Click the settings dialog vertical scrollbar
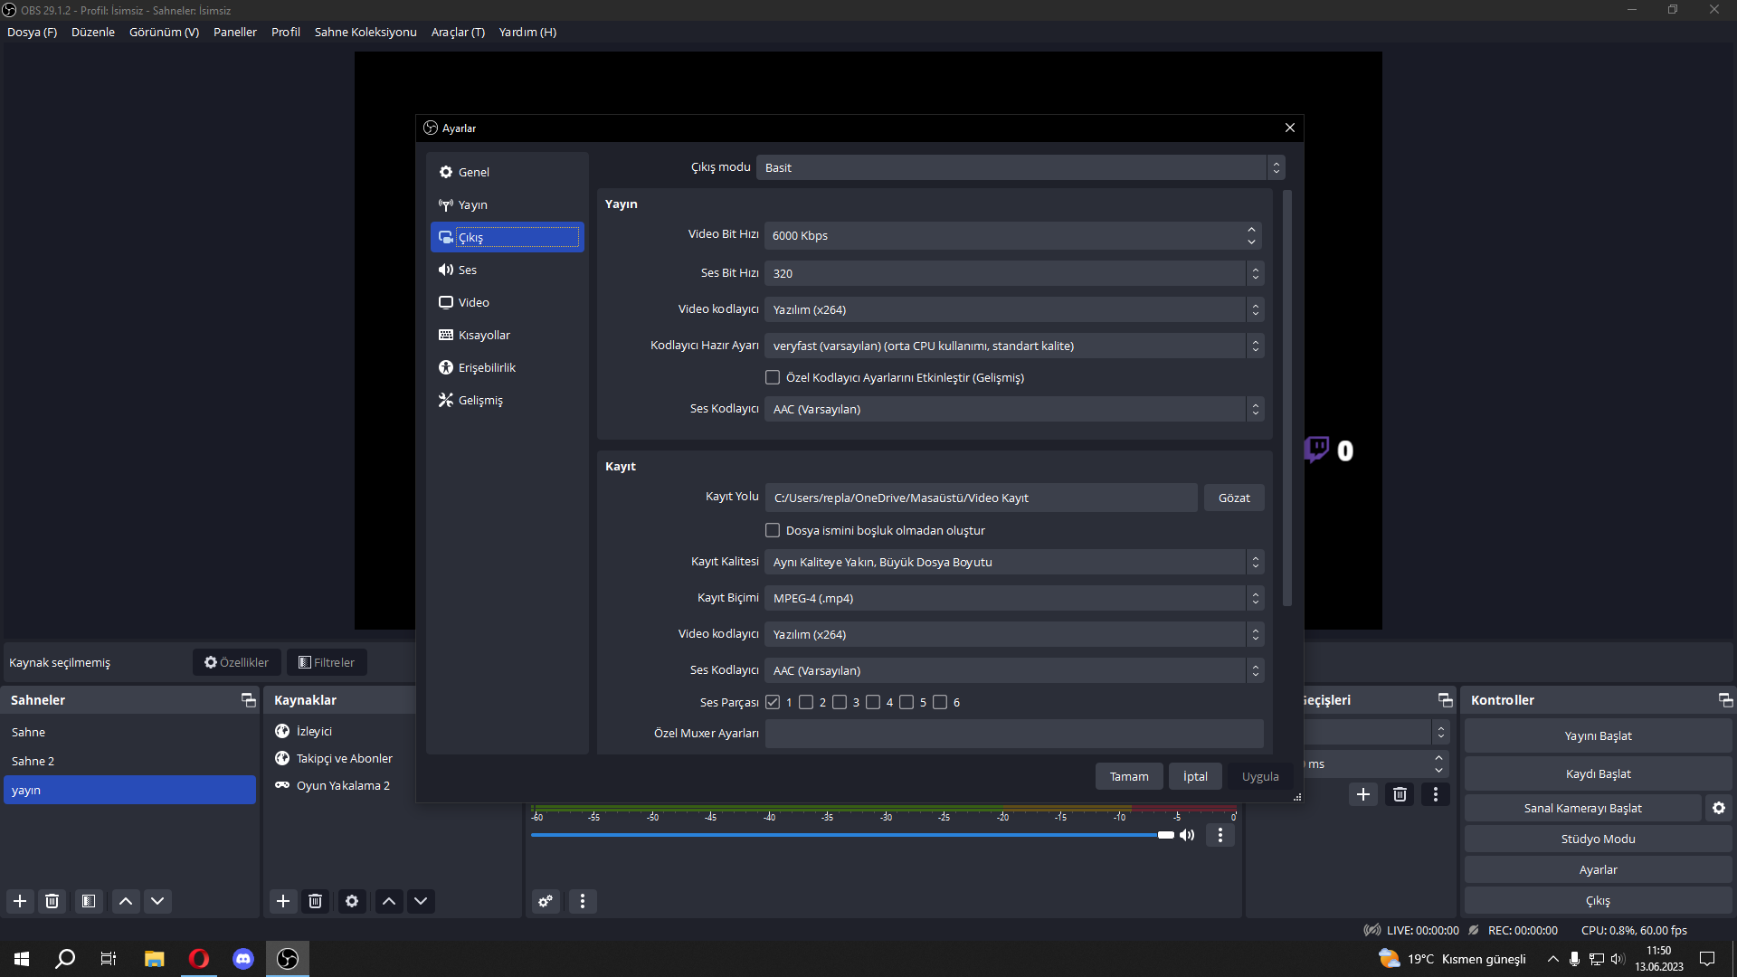This screenshot has height=977, width=1737. pyautogui.click(x=1287, y=398)
